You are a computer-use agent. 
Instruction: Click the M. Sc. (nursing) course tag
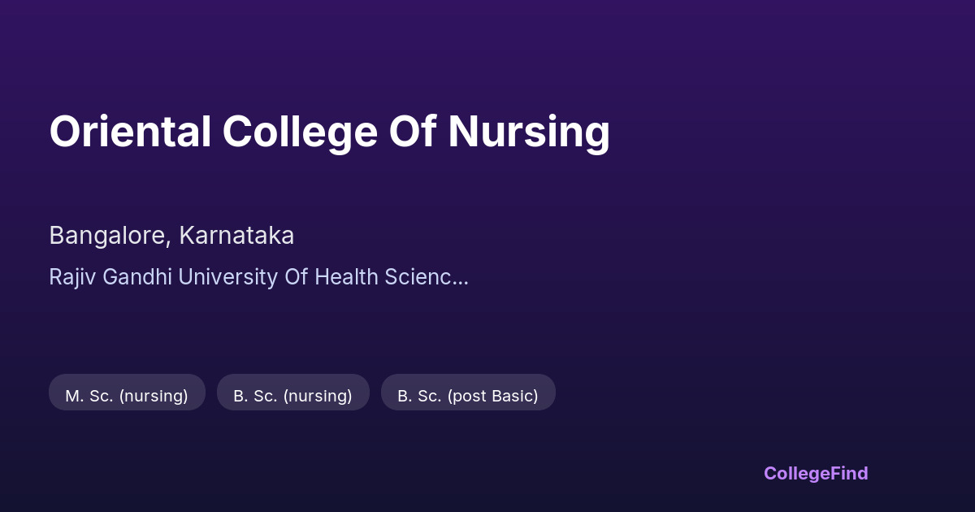pos(127,396)
